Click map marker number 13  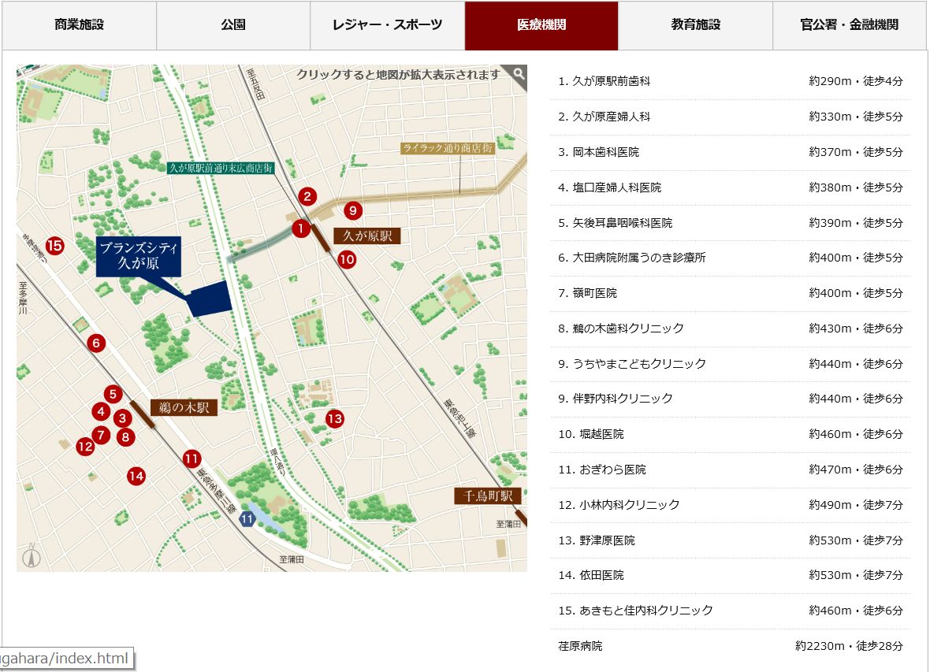click(x=335, y=418)
